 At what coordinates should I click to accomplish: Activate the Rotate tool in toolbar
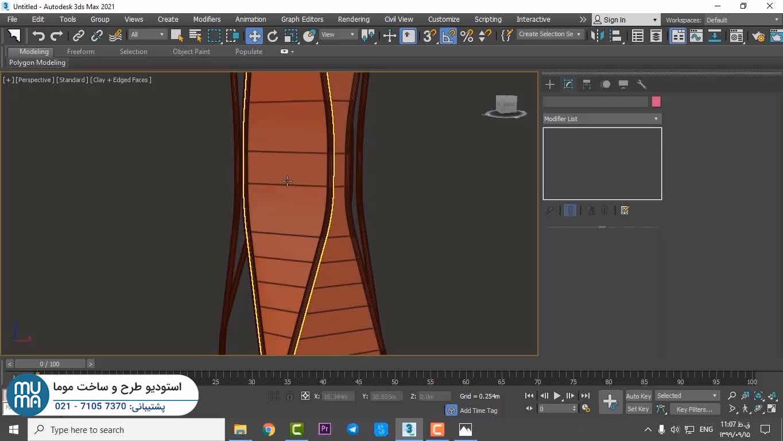273,36
